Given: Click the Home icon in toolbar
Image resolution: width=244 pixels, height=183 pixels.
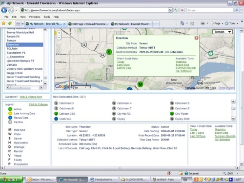Looking at the screenshot, I should [x=182, y=23].
